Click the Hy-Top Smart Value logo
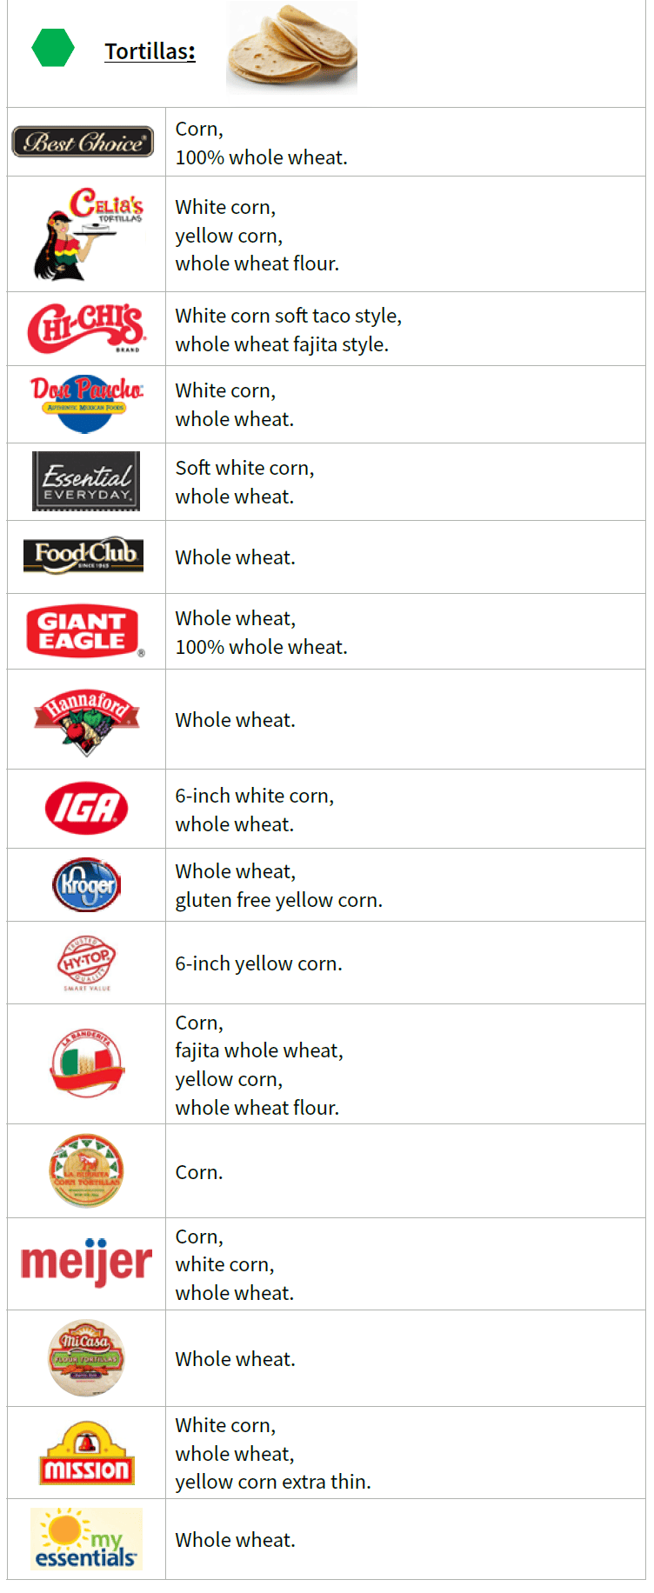 pyautogui.click(x=86, y=963)
